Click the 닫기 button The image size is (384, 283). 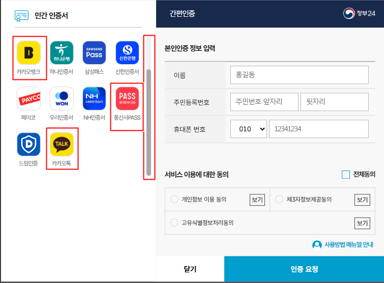pyautogui.click(x=190, y=269)
